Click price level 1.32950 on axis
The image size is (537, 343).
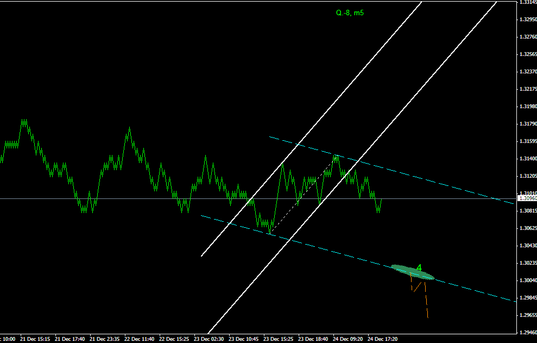coord(528,19)
